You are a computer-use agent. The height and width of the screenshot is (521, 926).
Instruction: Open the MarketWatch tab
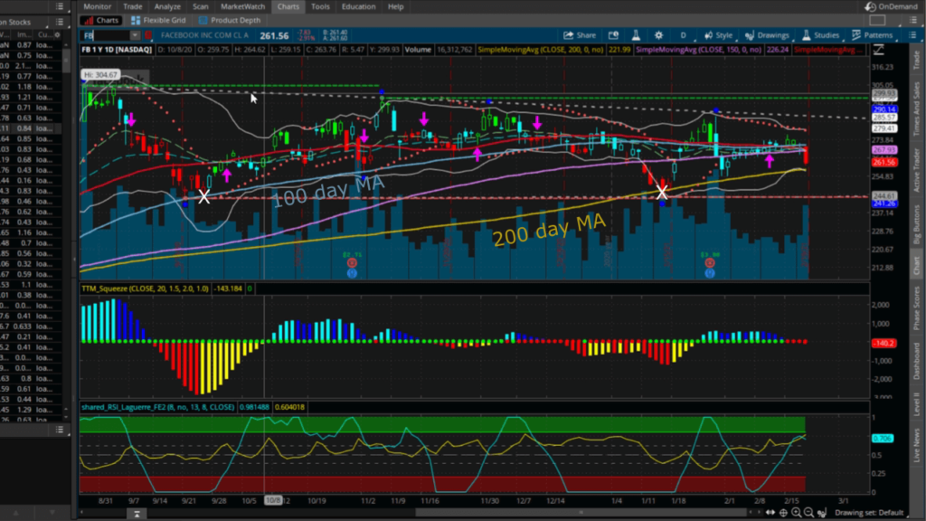(242, 6)
